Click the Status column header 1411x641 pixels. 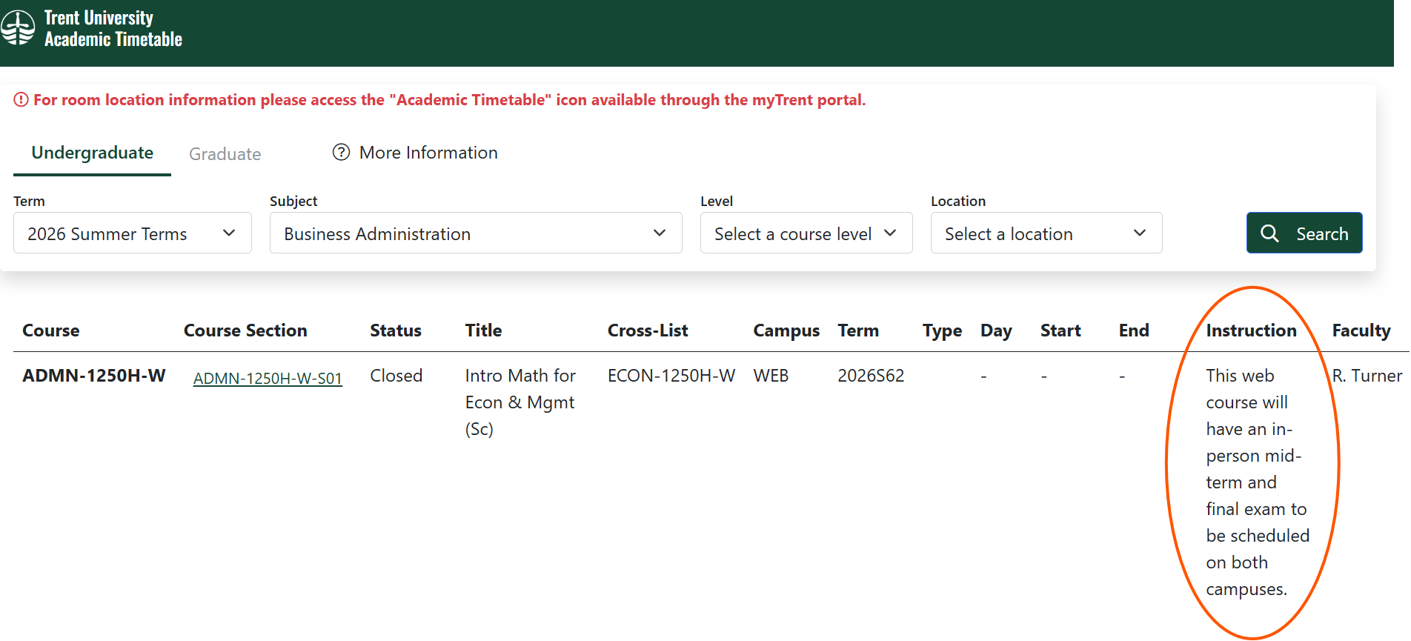click(x=396, y=331)
